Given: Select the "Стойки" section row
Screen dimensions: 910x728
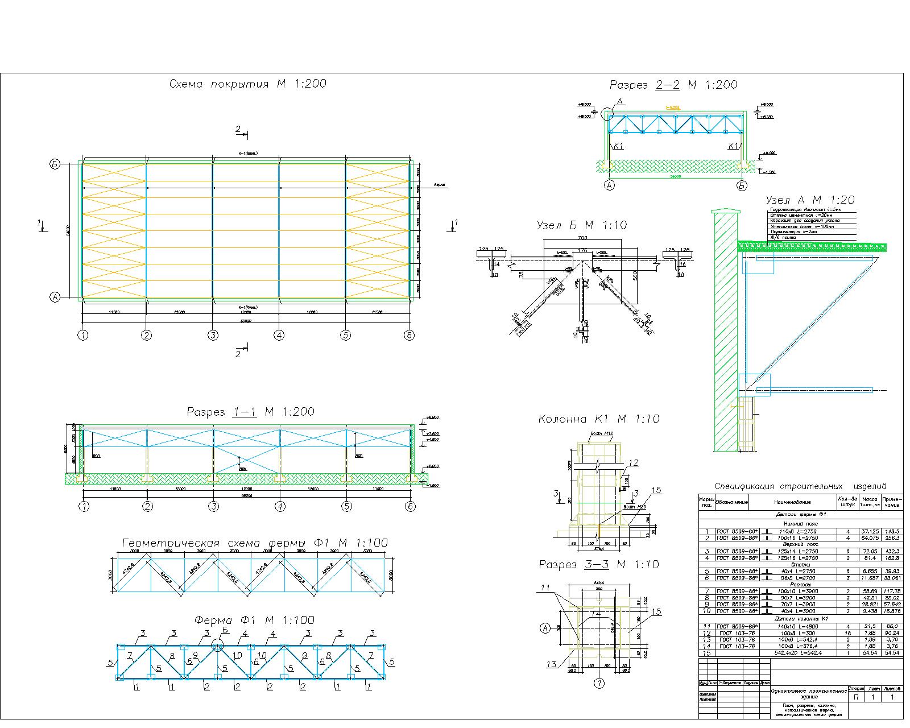Looking at the screenshot, I should click(x=800, y=564).
